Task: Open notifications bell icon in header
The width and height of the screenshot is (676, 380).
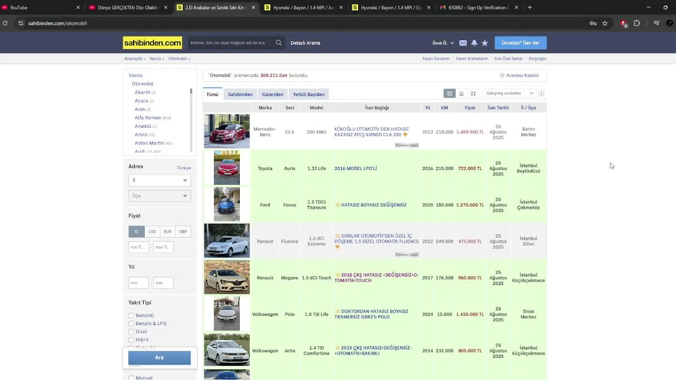Action: point(474,43)
